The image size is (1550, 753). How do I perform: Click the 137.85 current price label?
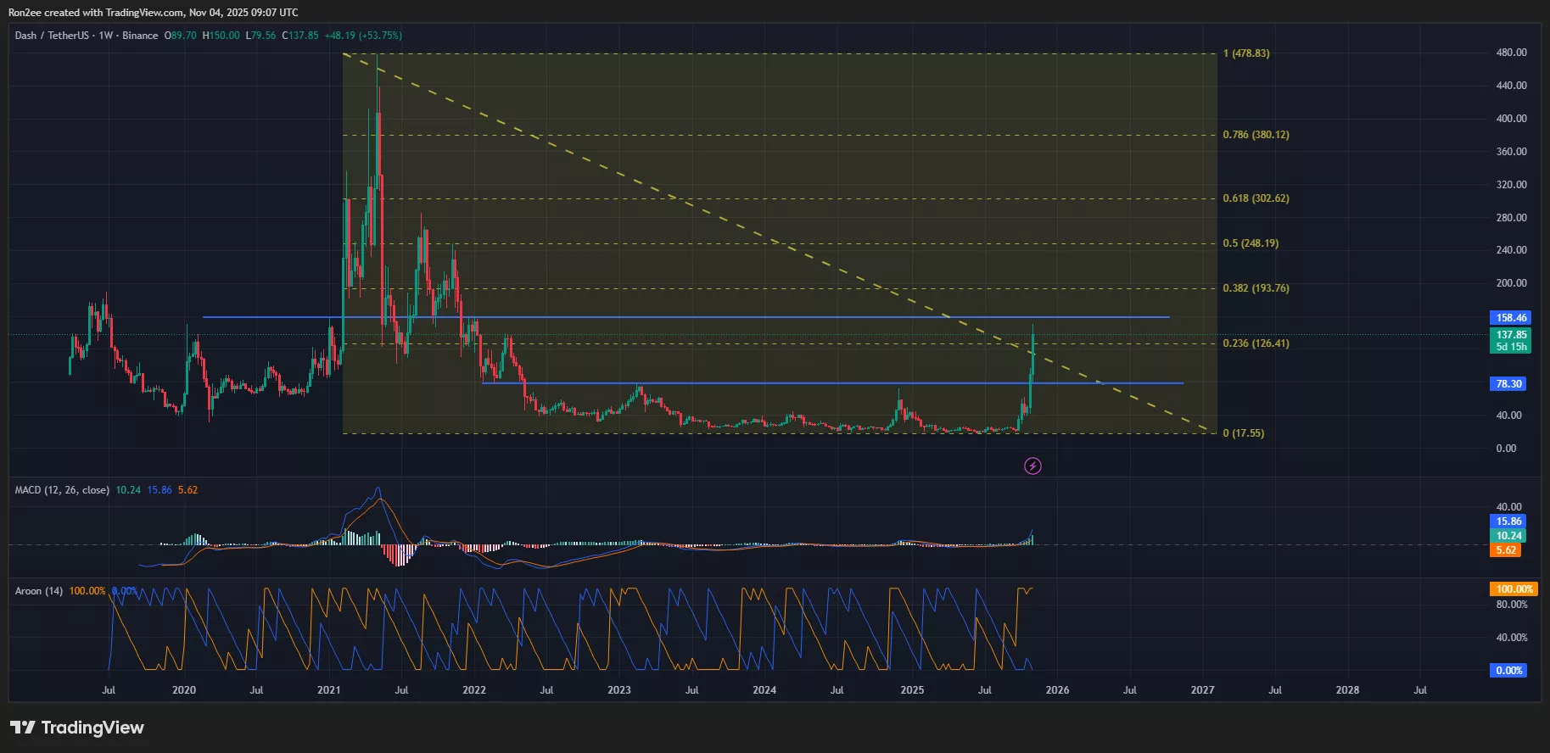tap(1510, 335)
